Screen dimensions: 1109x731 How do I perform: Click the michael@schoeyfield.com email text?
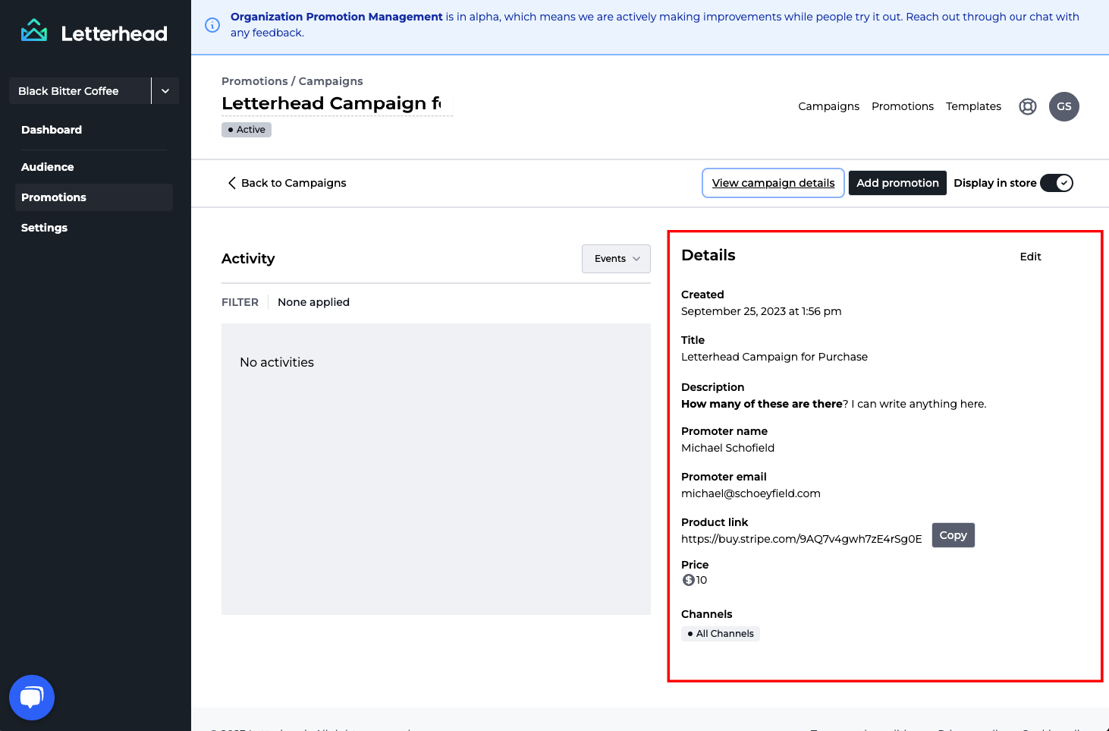pyautogui.click(x=751, y=493)
